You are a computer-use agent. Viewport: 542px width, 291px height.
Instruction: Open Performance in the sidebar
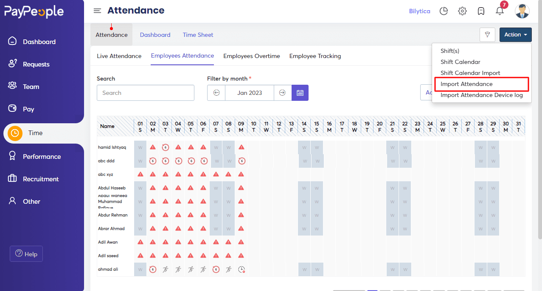tap(42, 157)
